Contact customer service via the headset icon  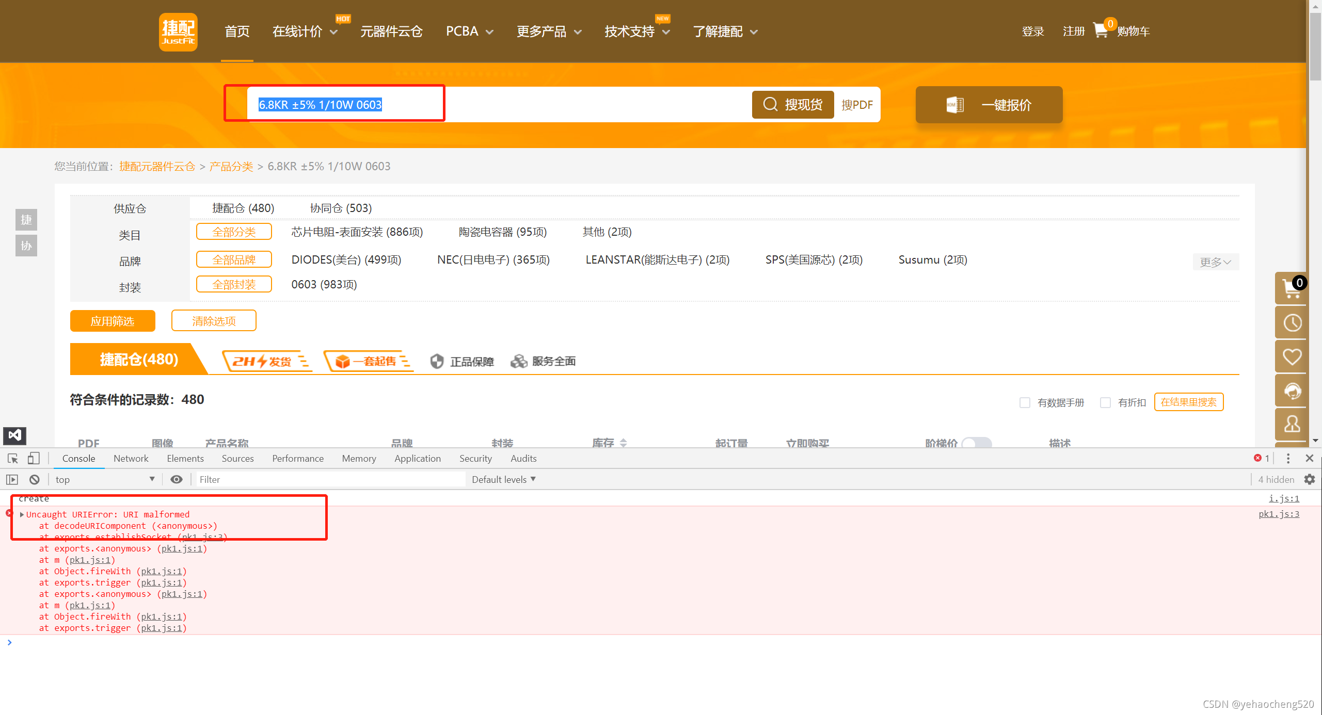point(1292,390)
